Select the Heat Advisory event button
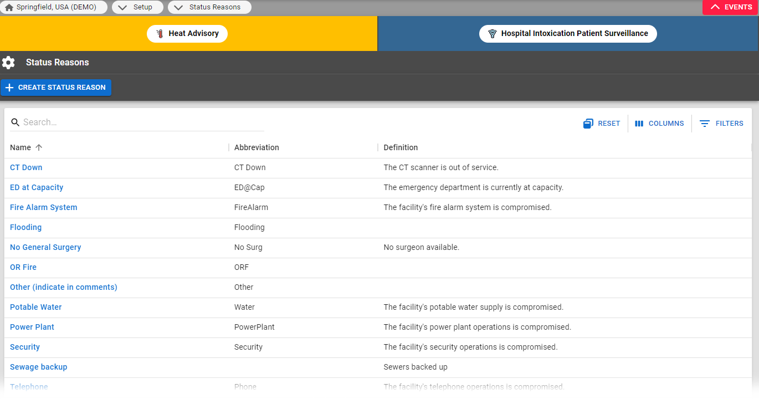The height and width of the screenshot is (399, 759). click(187, 33)
